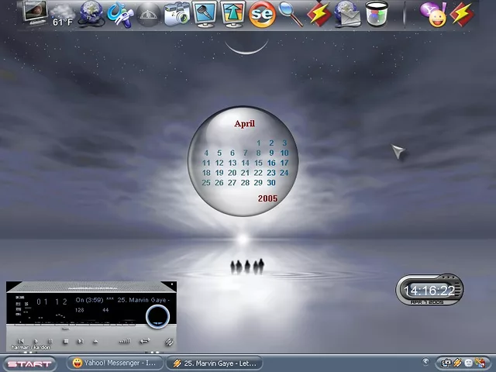
Task: Click April 15 on the calendar orb
Action: pyautogui.click(x=258, y=163)
